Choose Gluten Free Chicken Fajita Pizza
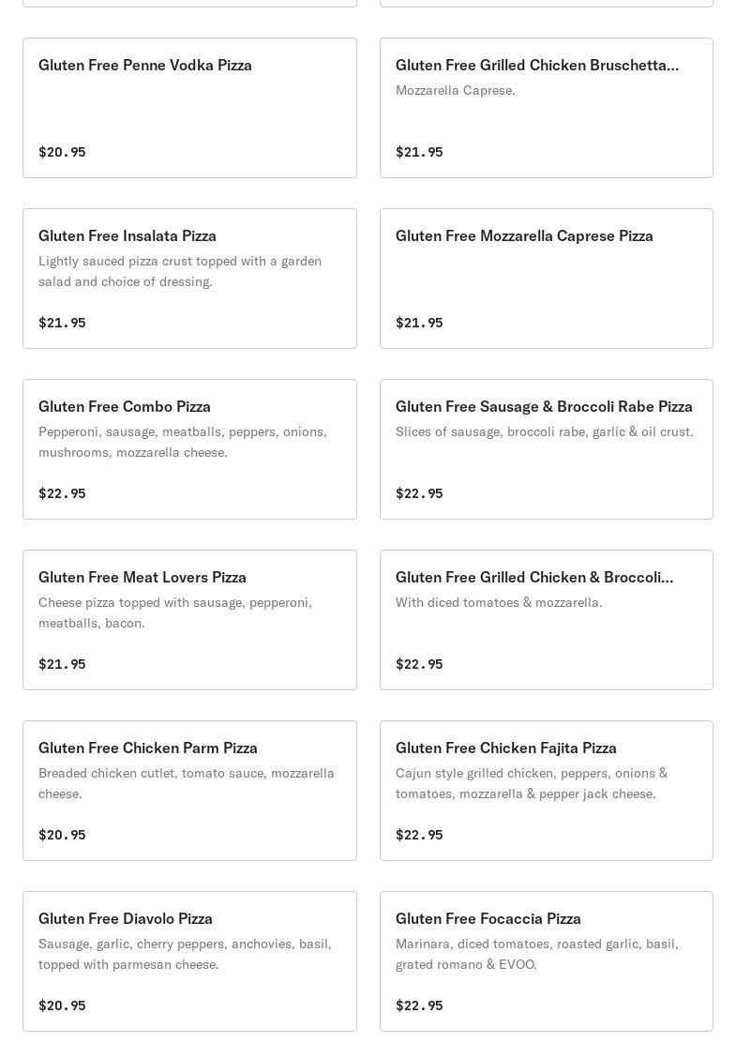736x1043 pixels. (x=506, y=748)
